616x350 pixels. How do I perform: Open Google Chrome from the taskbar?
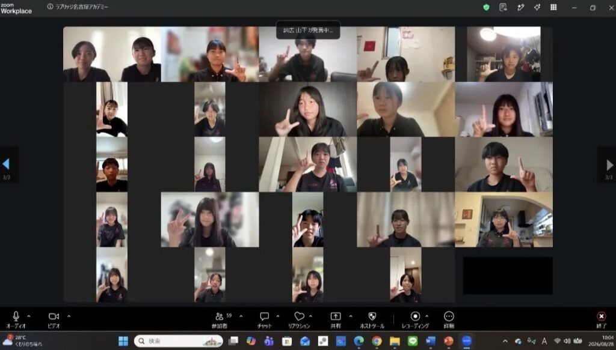click(377, 341)
